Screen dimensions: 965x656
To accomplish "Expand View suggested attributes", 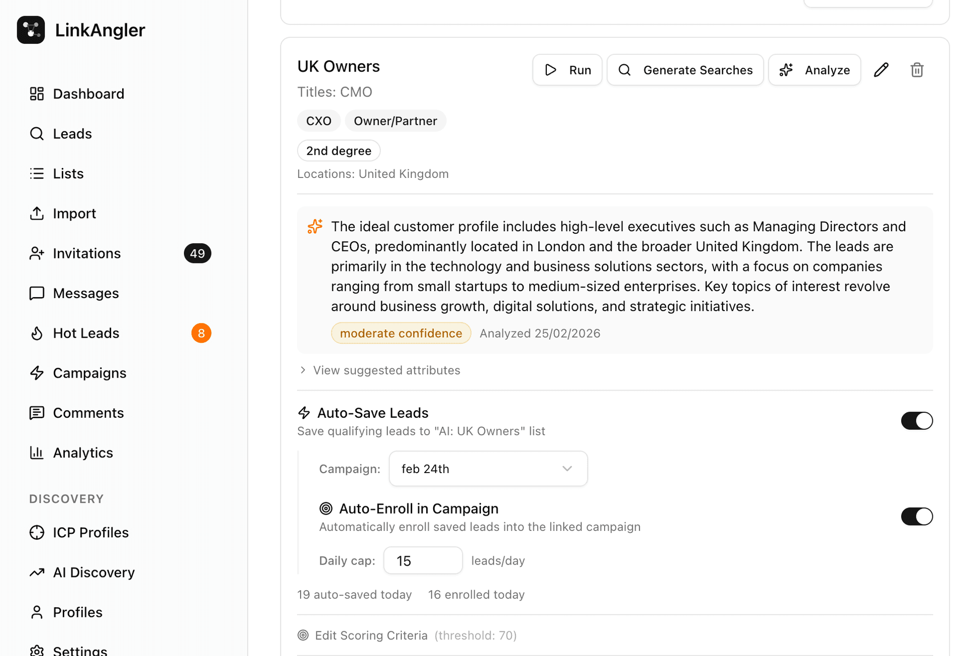I will pyautogui.click(x=386, y=370).
